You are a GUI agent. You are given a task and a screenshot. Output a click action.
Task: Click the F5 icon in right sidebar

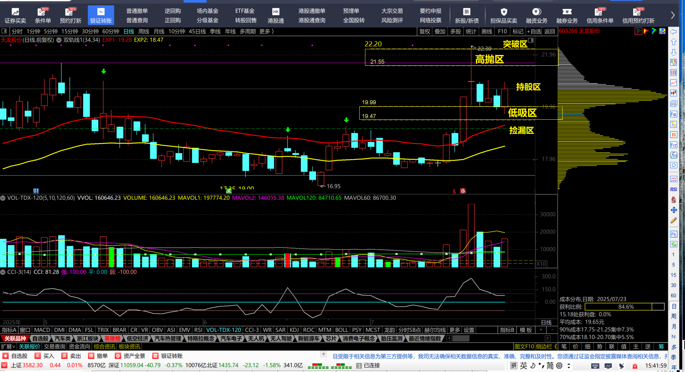tap(674, 234)
